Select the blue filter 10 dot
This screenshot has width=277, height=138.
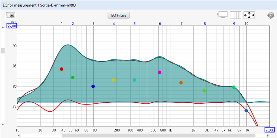pos(246,111)
